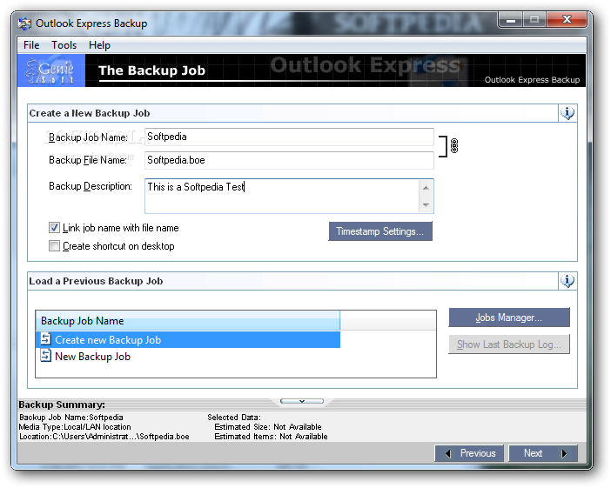Select Create new Backup Job row
611x488 pixels.
[188, 339]
